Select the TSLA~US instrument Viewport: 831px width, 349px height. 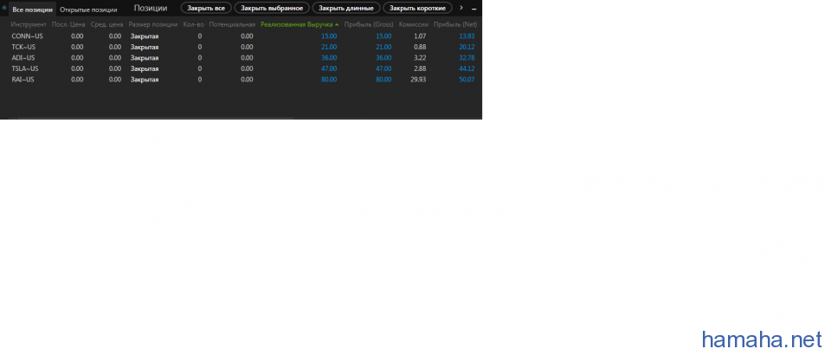point(25,68)
